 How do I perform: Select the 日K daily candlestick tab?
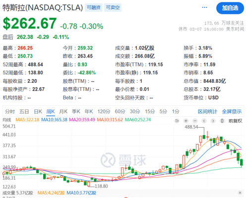point(38,111)
